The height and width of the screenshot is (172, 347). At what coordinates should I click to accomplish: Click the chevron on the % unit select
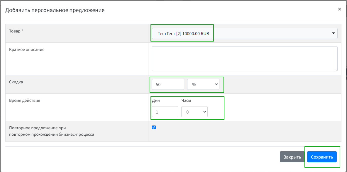point(216,84)
